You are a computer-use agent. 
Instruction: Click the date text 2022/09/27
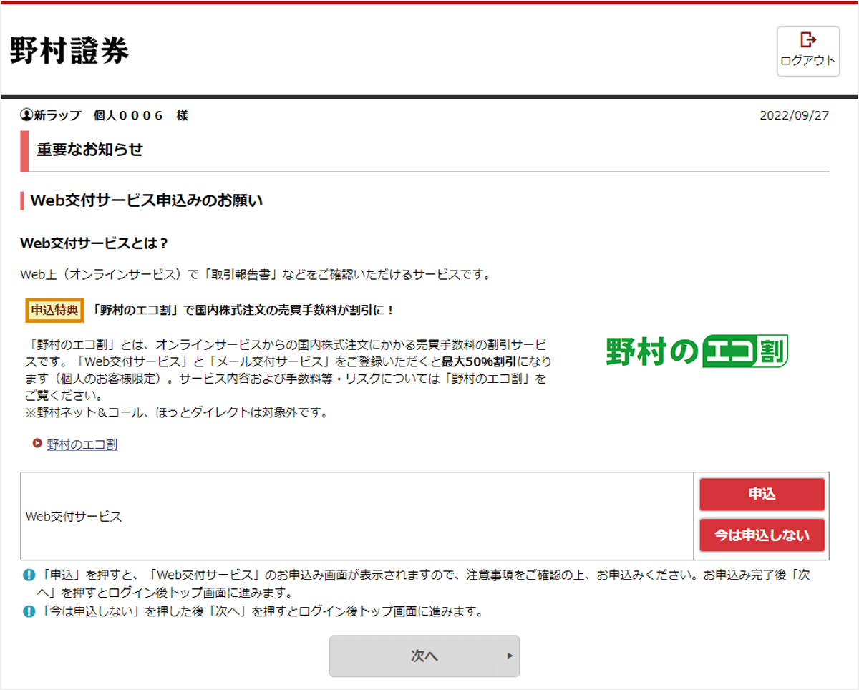(x=795, y=115)
